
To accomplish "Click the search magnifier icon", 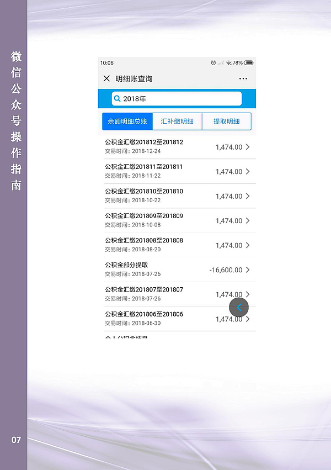I will [x=117, y=99].
